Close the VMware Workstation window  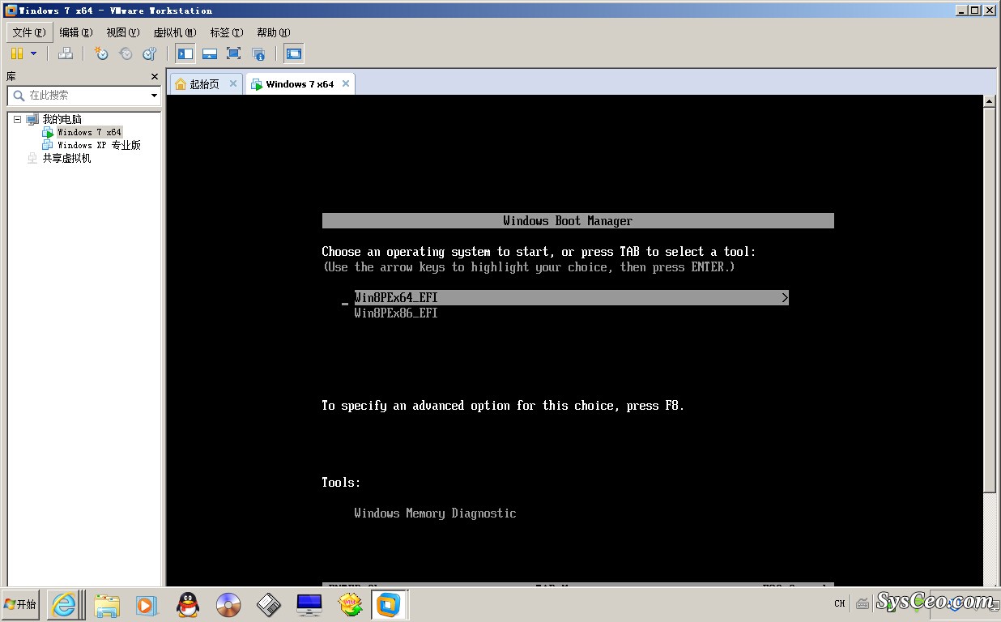click(x=990, y=11)
